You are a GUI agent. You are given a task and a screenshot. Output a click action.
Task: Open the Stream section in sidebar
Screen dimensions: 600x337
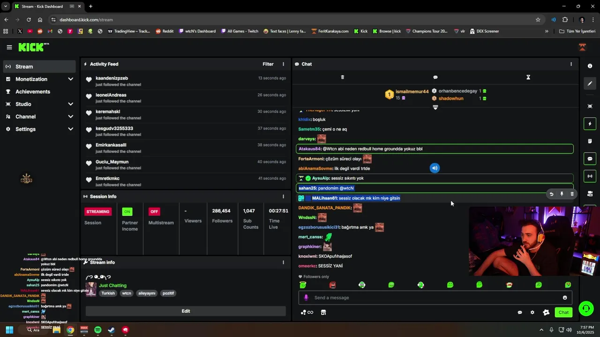[39, 66]
